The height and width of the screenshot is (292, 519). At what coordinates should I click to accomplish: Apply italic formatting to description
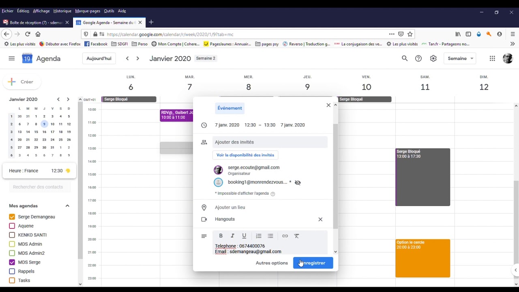(232, 236)
